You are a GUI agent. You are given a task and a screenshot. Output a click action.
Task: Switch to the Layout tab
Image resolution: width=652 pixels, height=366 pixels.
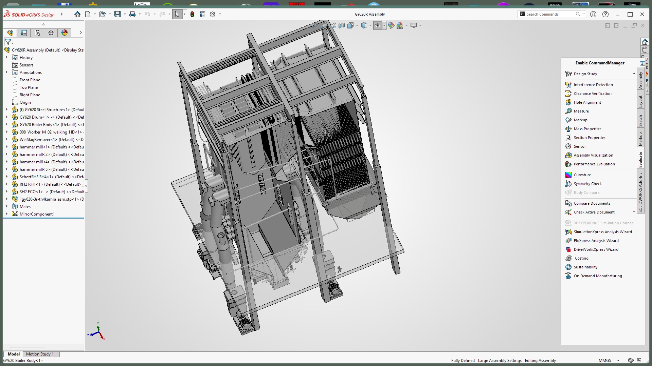point(640,101)
